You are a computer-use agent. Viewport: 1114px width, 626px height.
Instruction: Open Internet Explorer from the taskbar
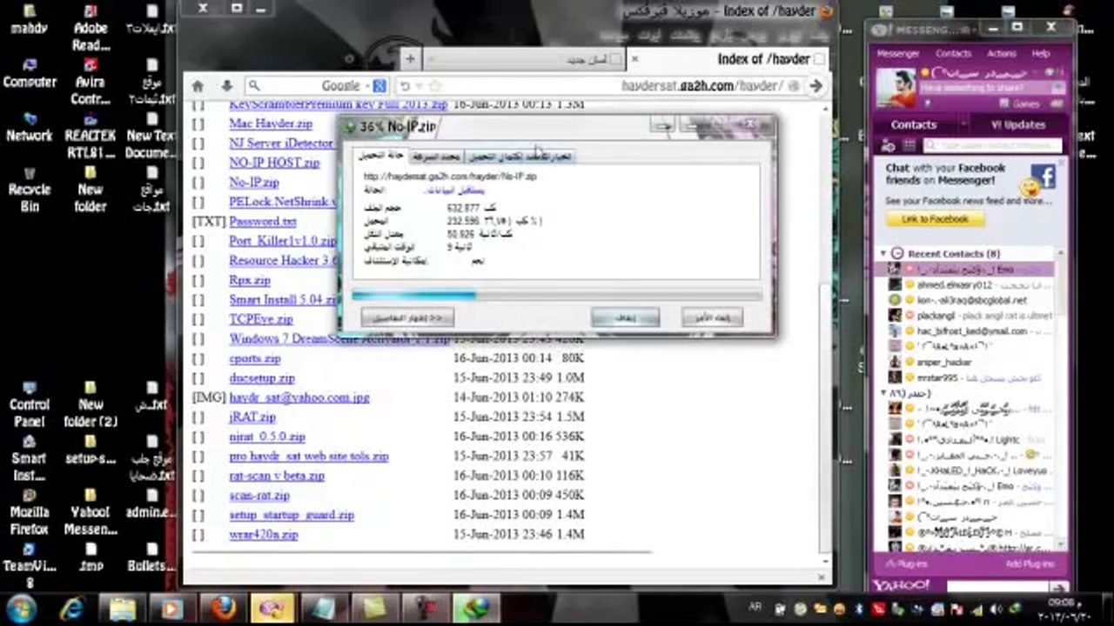tap(73, 608)
